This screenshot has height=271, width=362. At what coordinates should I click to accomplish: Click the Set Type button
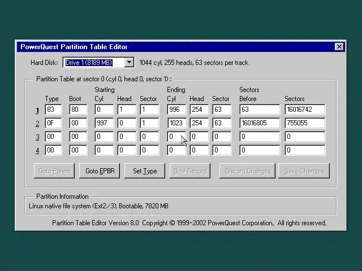click(x=145, y=171)
